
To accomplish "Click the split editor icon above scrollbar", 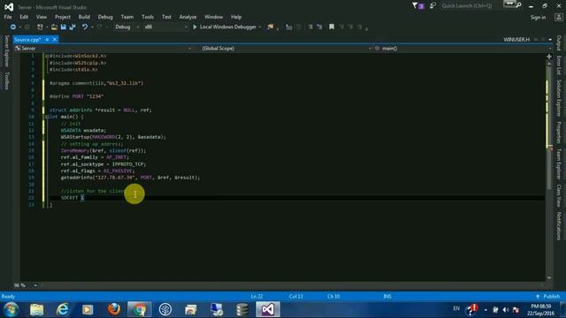I will 549,57.
